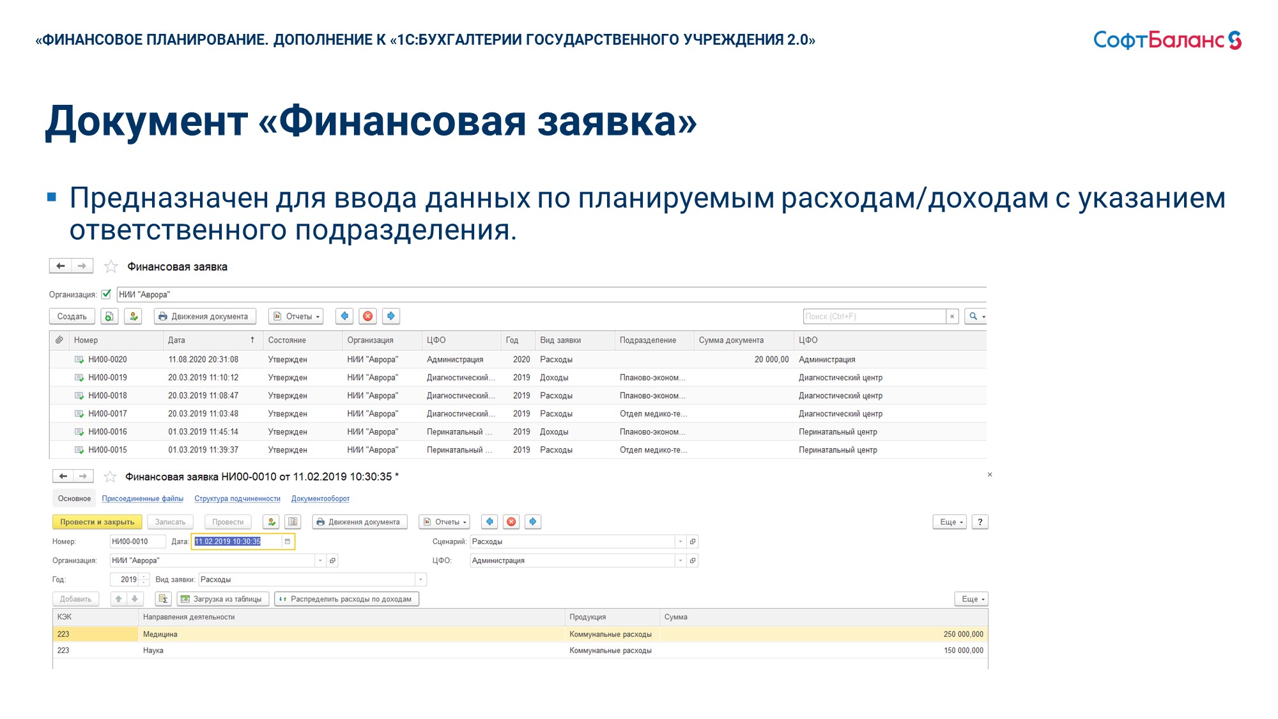Open the linked Организация item in the document
The image size is (1278, 719).
[332, 561]
